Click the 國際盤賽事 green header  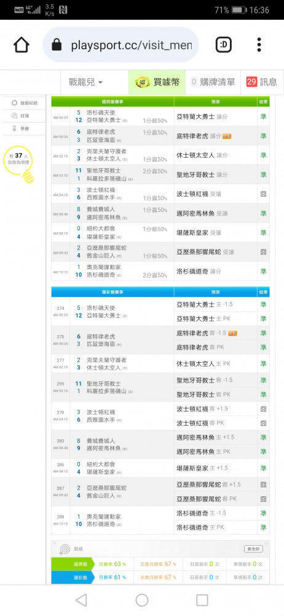pyautogui.click(x=112, y=102)
